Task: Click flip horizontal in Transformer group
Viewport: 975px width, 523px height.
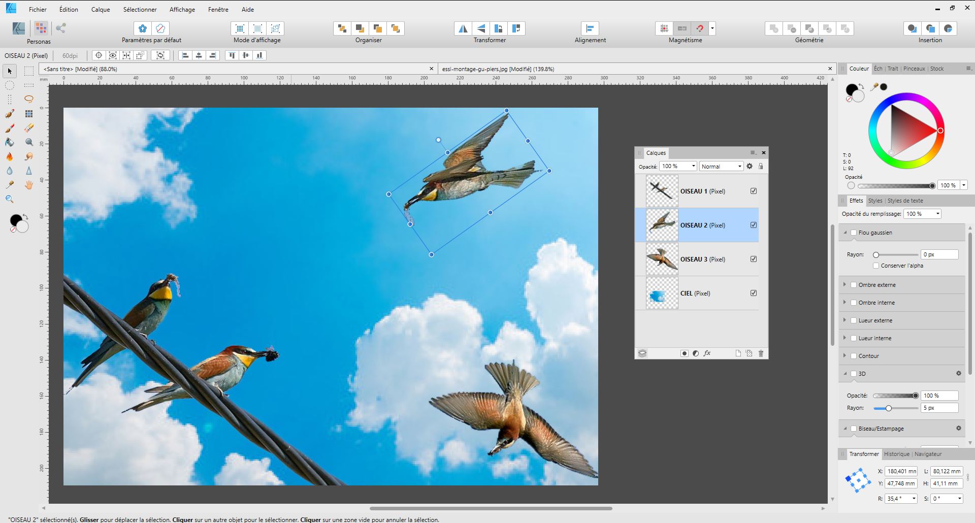Action: tap(463, 28)
